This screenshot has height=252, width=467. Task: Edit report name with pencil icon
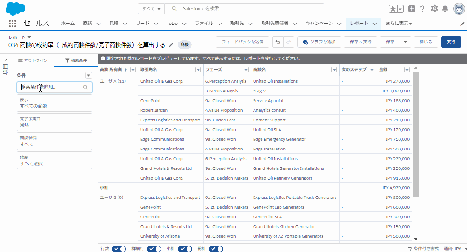click(x=171, y=45)
